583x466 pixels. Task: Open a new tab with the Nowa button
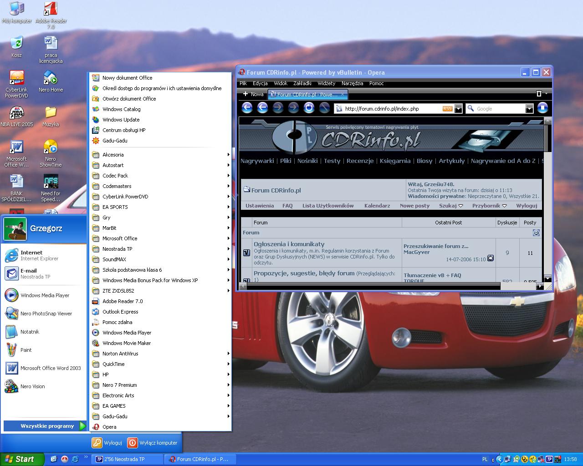pyautogui.click(x=253, y=94)
